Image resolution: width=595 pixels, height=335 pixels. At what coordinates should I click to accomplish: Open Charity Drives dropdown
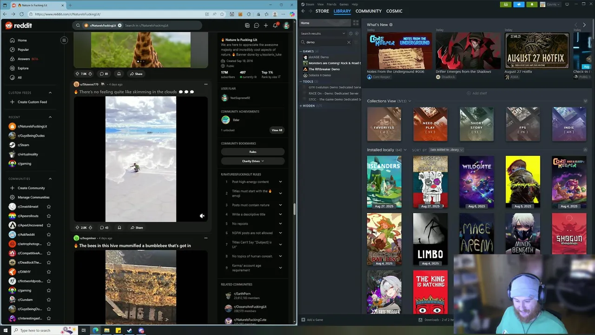pos(253,161)
